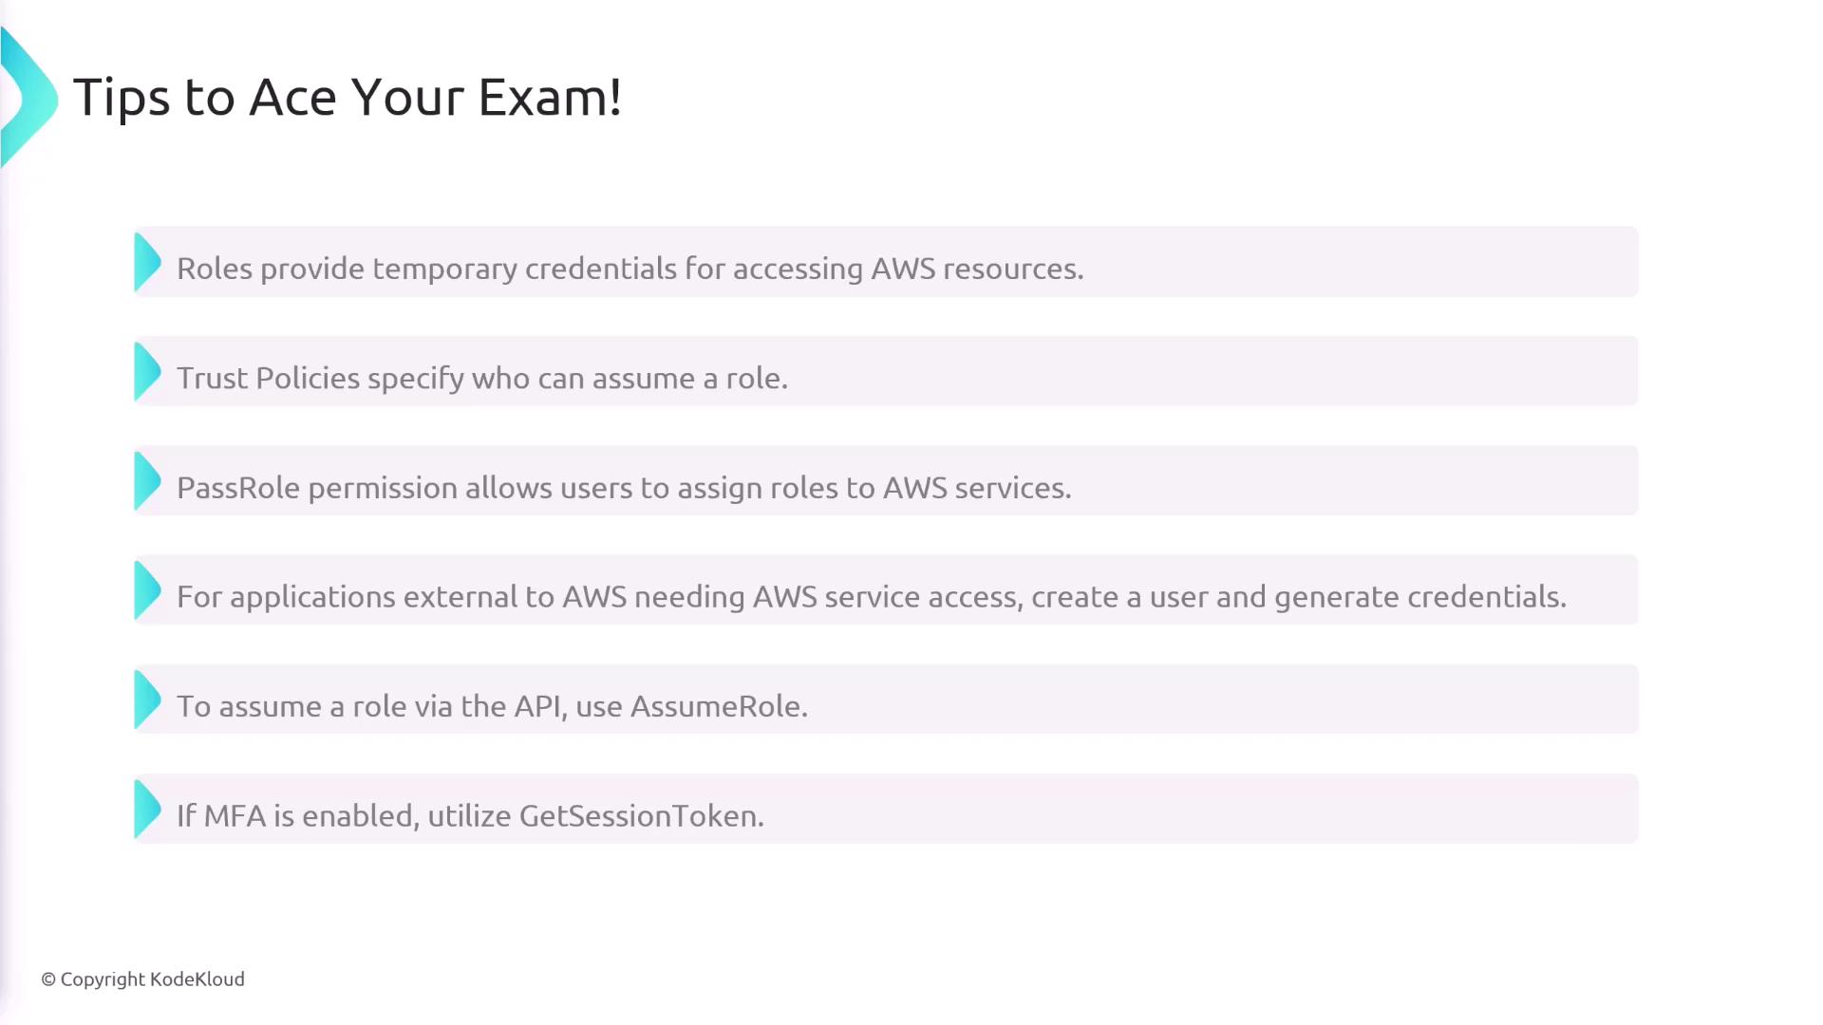Viewport: 1823px width, 1025px height.
Task: Select the word 'AssumeRole' in the fifth tip
Action: point(718,706)
